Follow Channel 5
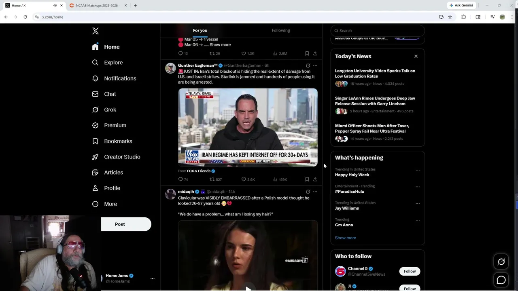The width and height of the screenshot is (518, 291). pos(410,271)
